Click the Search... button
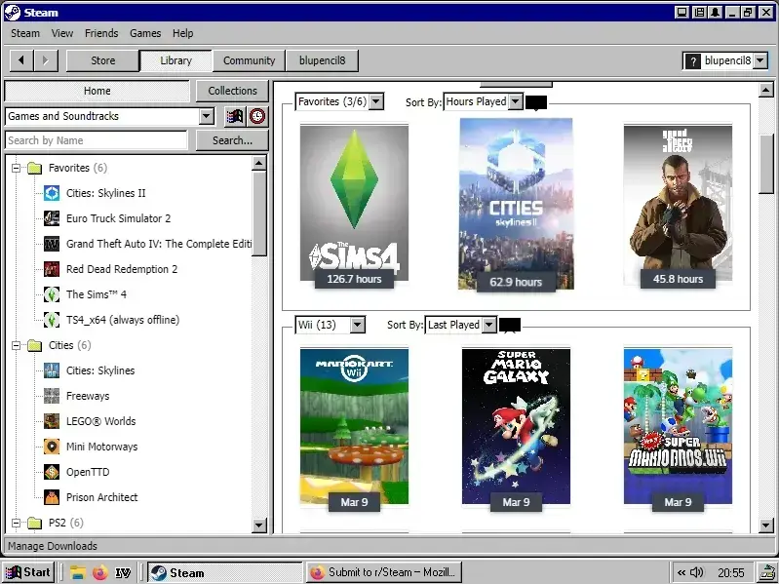This screenshot has height=584, width=779. click(232, 140)
